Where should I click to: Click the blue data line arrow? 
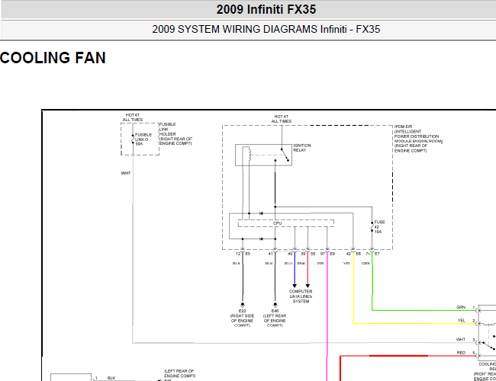click(x=295, y=286)
